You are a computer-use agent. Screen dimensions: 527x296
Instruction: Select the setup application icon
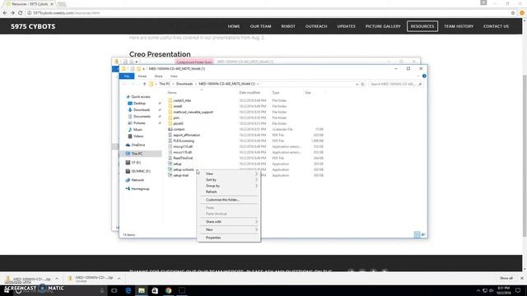pos(170,164)
